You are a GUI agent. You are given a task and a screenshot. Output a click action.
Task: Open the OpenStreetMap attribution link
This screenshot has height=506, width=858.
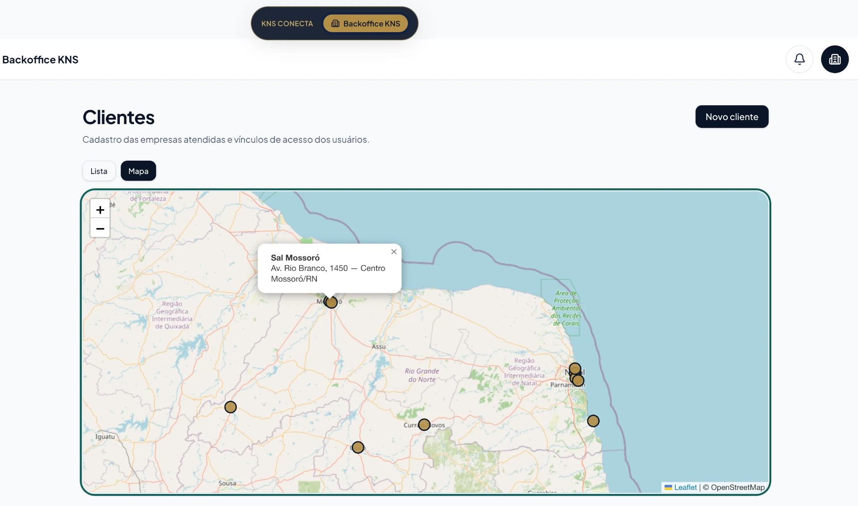click(x=738, y=487)
